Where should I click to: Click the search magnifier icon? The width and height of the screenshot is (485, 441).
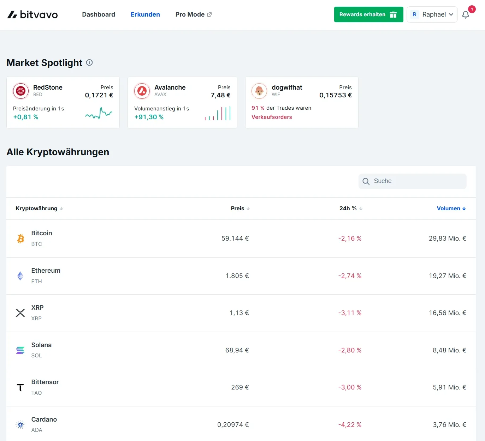pyautogui.click(x=366, y=181)
